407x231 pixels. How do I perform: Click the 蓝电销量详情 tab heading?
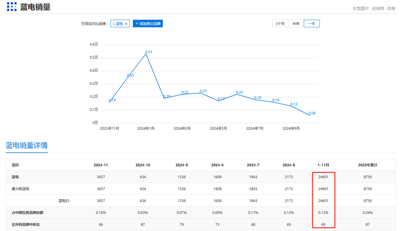27,146
